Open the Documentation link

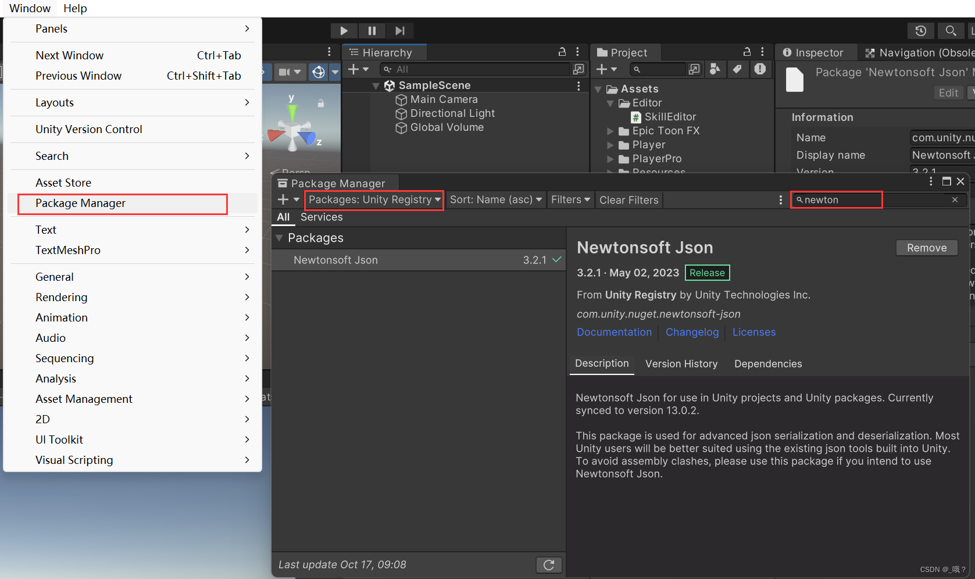(614, 332)
